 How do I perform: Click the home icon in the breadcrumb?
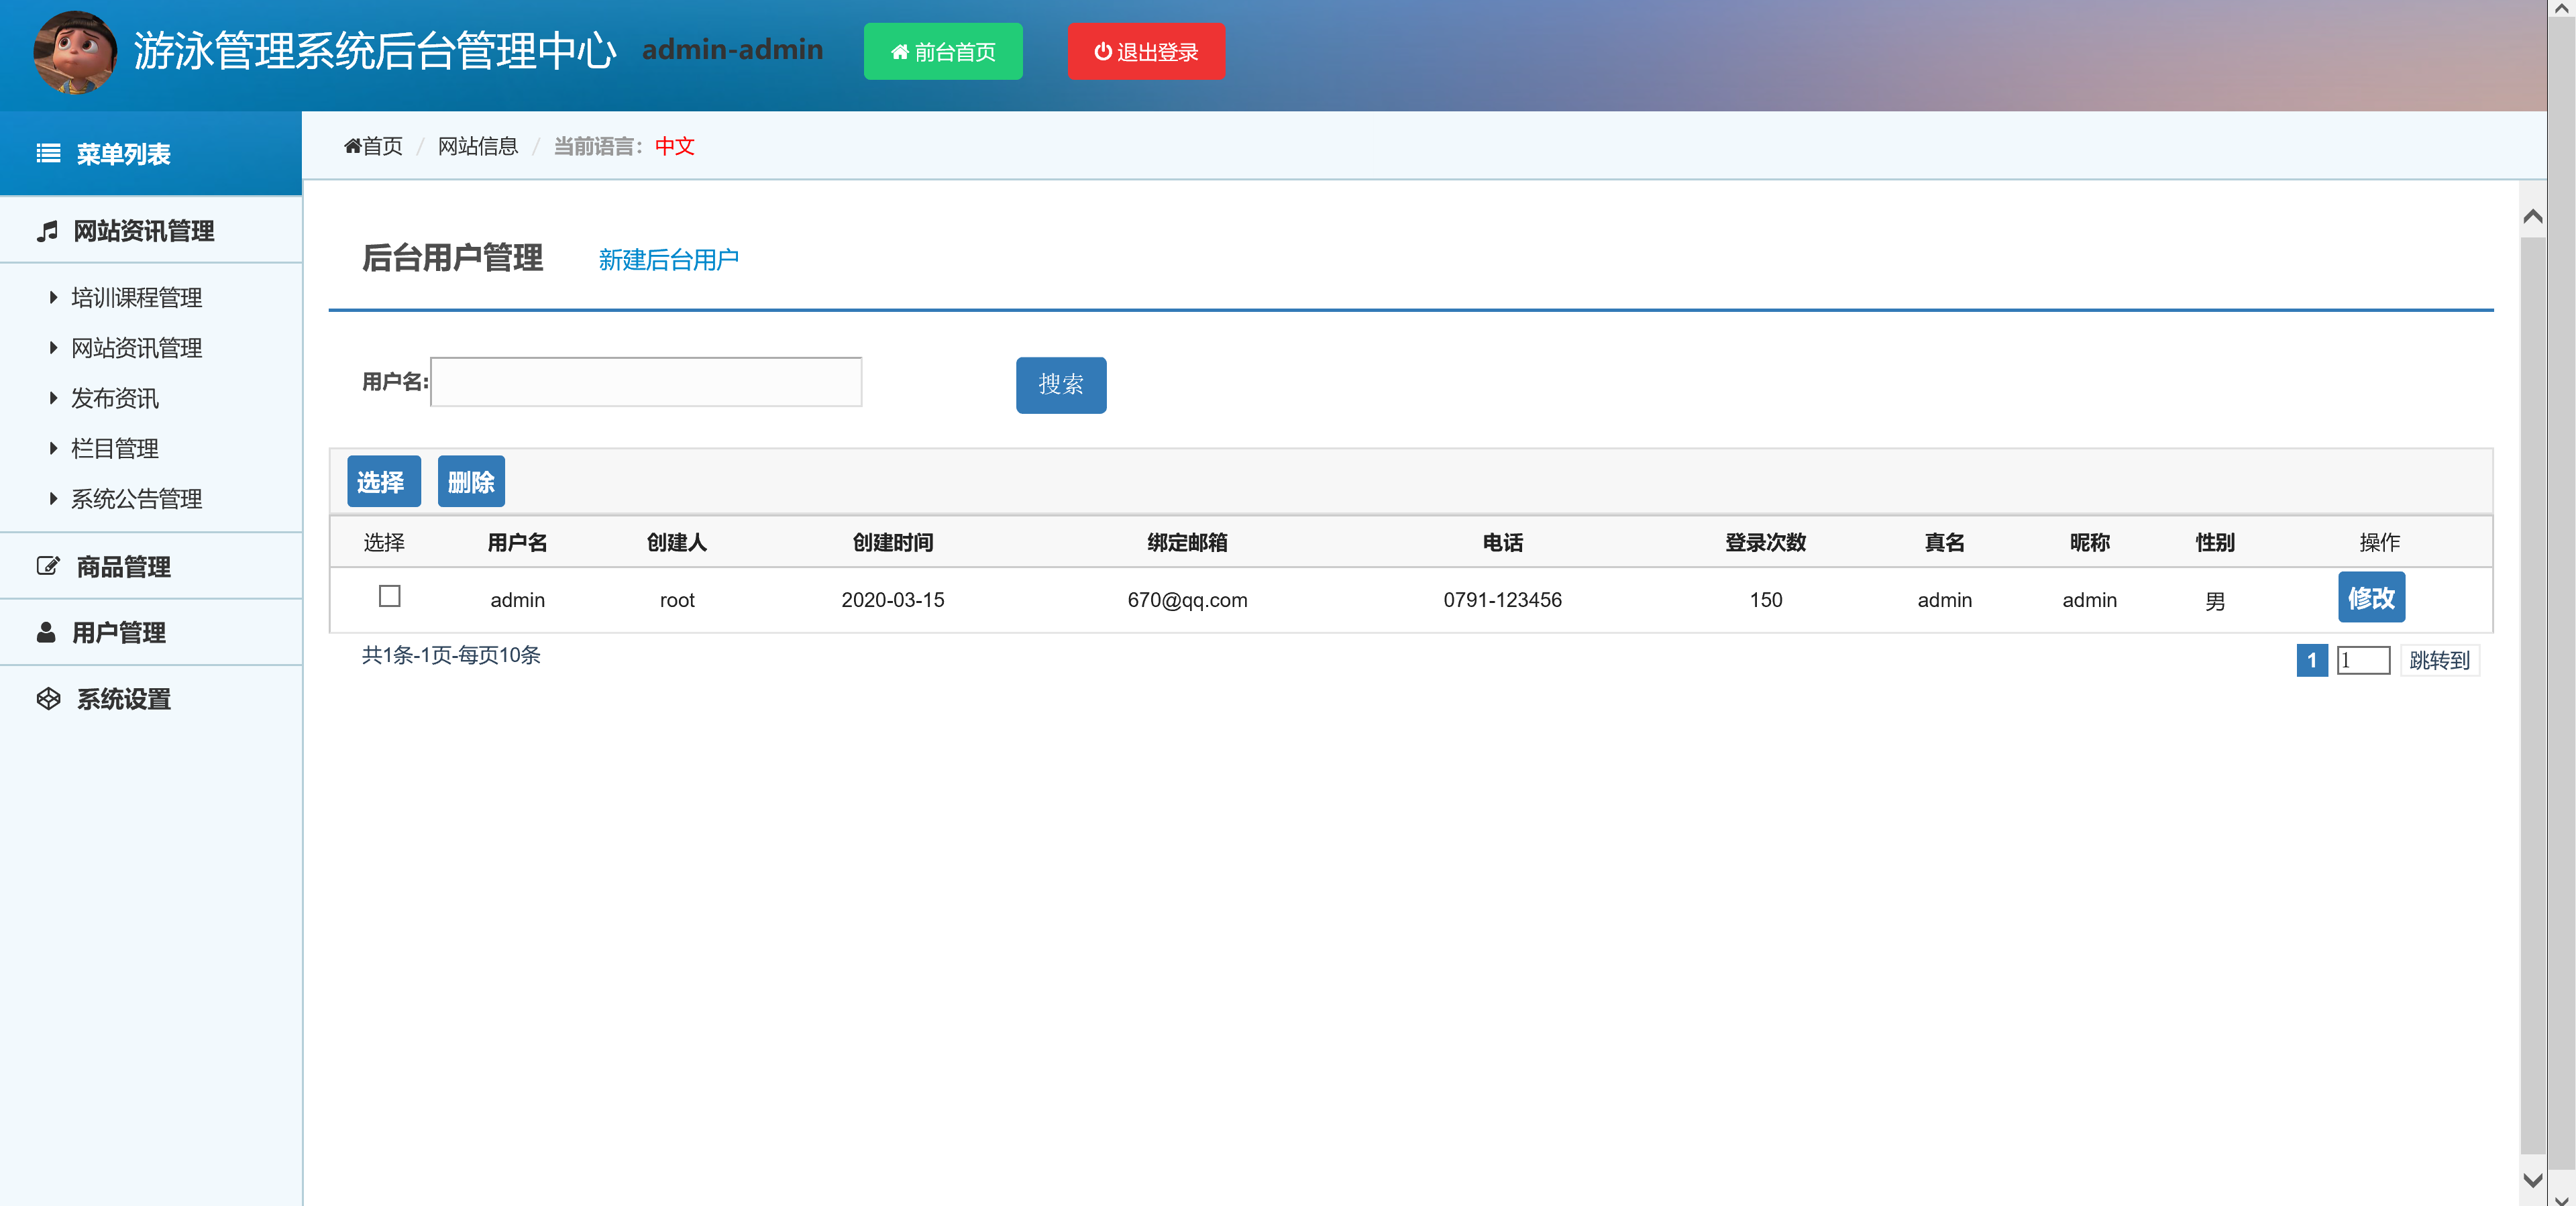point(352,146)
